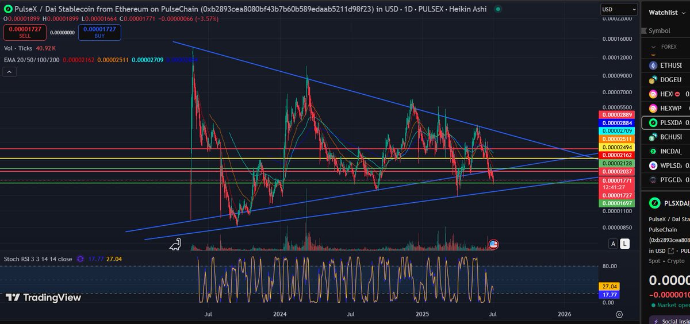Screen dimensions: 690x324
Task: Collapse the indicator legend with chevron button
Action: pyautogui.click(x=9, y=72)
